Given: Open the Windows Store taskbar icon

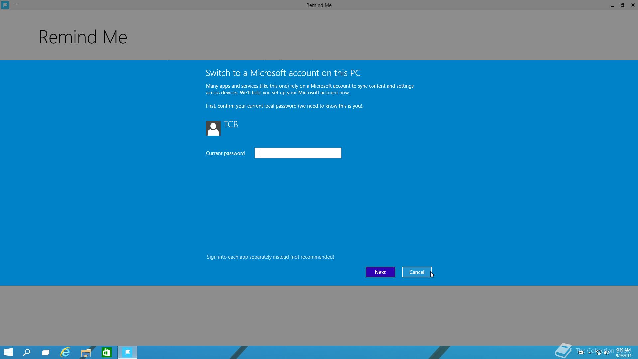Looking at the screenshot, I should [x=106, y=352].
